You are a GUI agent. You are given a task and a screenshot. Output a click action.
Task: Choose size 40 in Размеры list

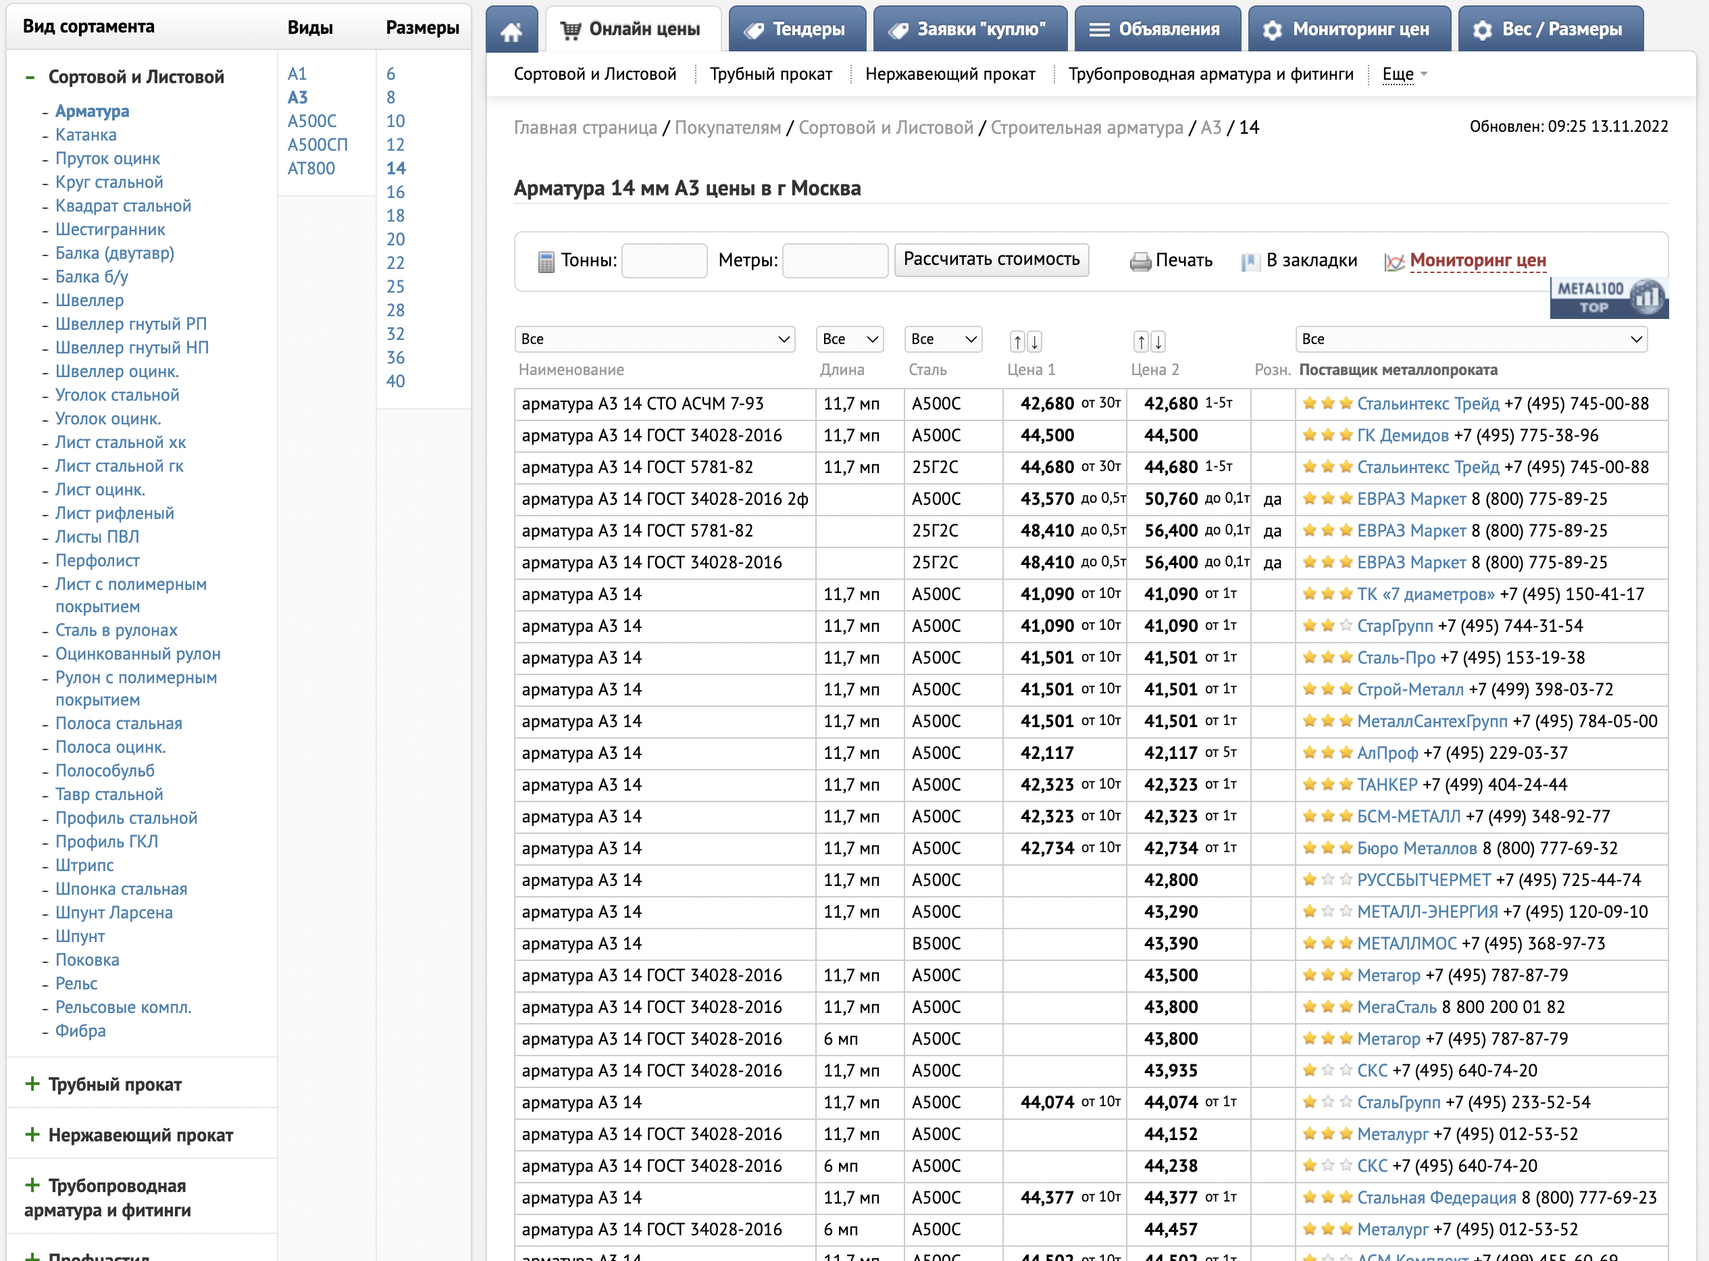click(x=395, y=382)
